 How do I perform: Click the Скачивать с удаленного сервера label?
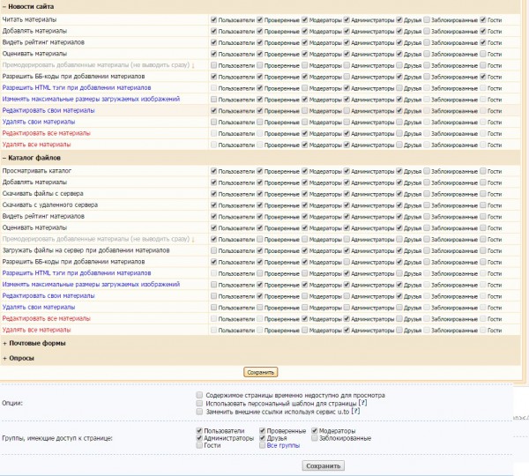point(50,205)
